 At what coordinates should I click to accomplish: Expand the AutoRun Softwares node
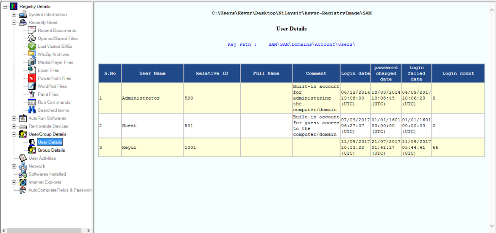coord(14,118)
